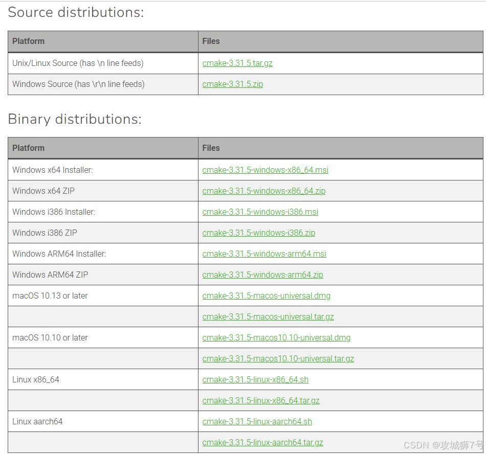Screen dimensions: 486x454
Task: Download cmake-3.31.5-macos-universal.tar.gz
Action: 268,317
